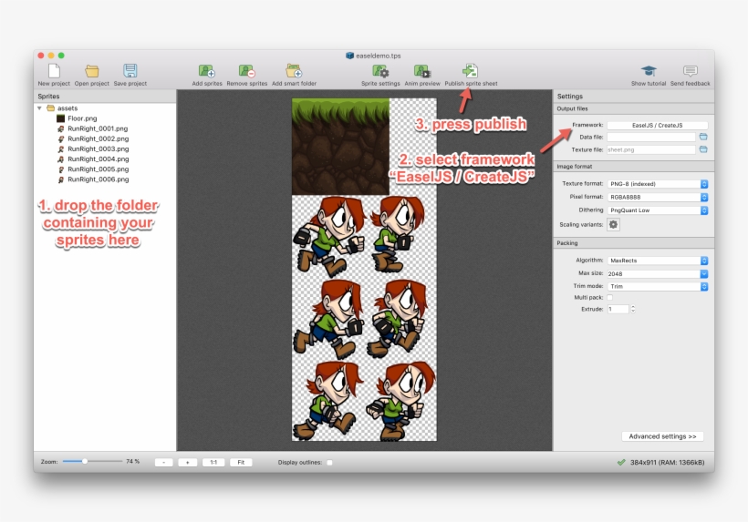Image resolution: width=748 pixels, height=522 pixels.
Task: Click the assets folder entry
Action: (x=62, y=108)
